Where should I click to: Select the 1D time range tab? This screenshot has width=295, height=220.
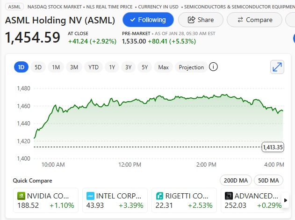coord(21,67)
